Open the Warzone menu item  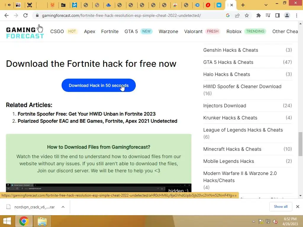(168, 31)
